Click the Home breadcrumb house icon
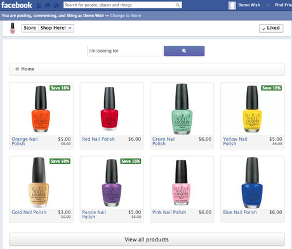Screen dimensions: 292x249 17,69
